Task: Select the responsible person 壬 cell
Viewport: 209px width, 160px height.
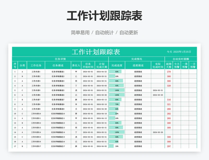Action: pos(76,109)
